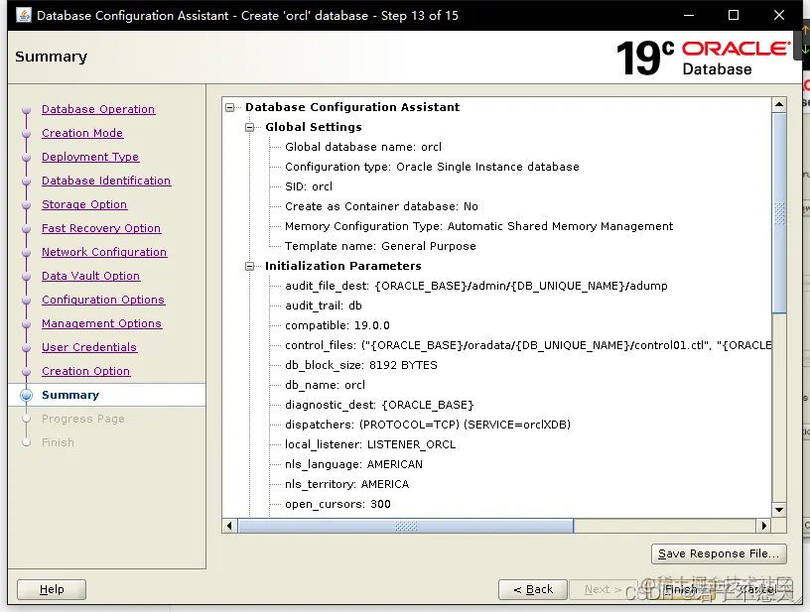Jump to the Storage Option step
810x612 pixels.
(x=84, y=204)
